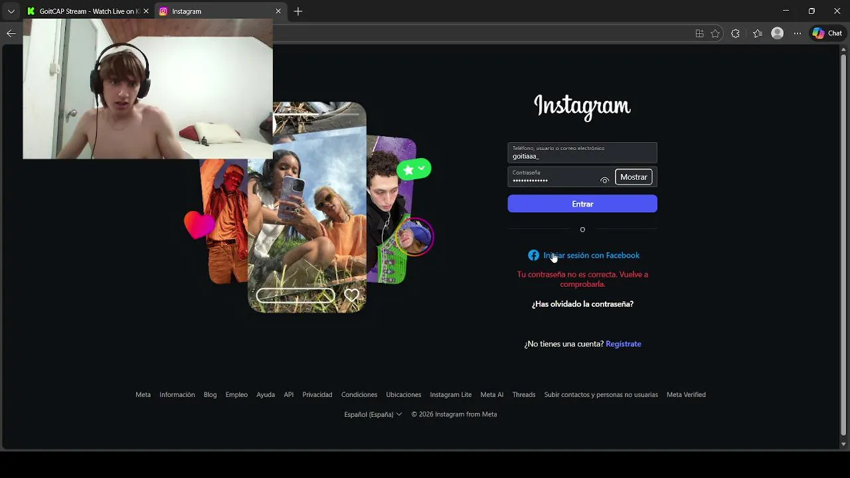
Task: Click the apps grid icon in address bar
Action: (699, 33)
